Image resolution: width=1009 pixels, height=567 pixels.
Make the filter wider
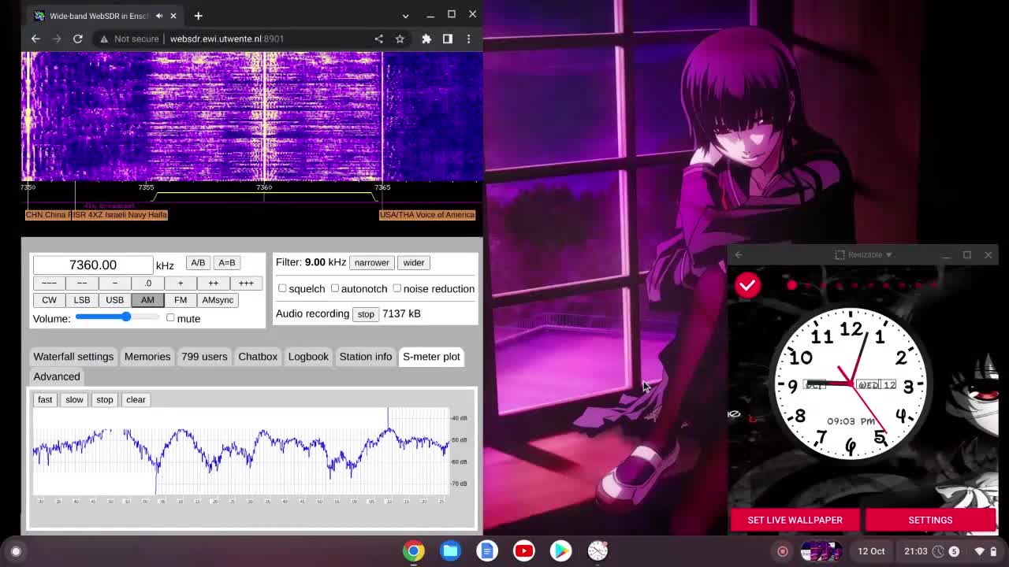point(414,263)
